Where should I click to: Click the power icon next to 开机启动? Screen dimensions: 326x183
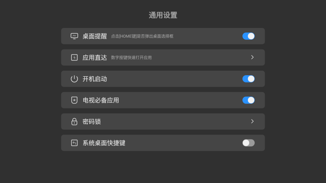pos(74,79)
